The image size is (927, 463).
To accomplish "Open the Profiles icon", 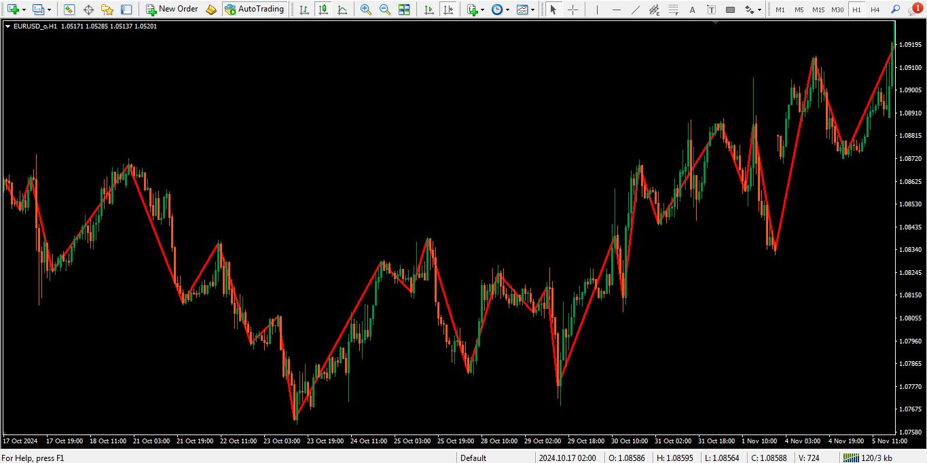I will point(38,10).
